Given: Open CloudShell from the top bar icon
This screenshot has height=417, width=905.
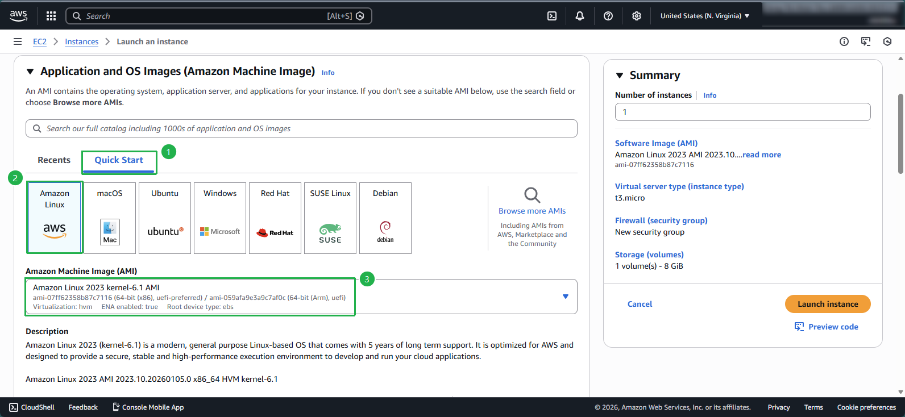Looking at the screenshot, I should pos(552,16).
